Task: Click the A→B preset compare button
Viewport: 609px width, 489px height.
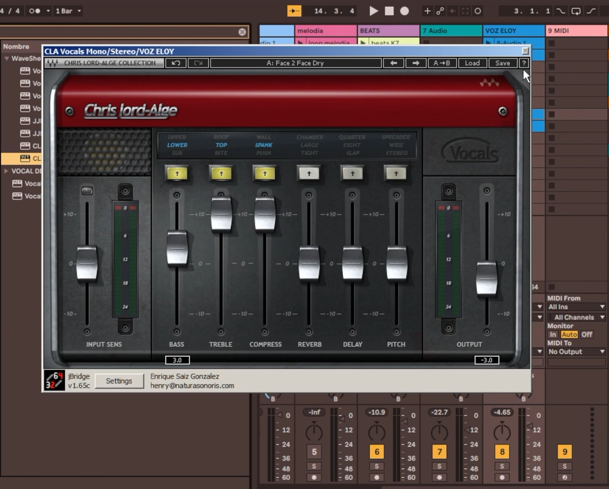Action: click(x=442, y=62)
